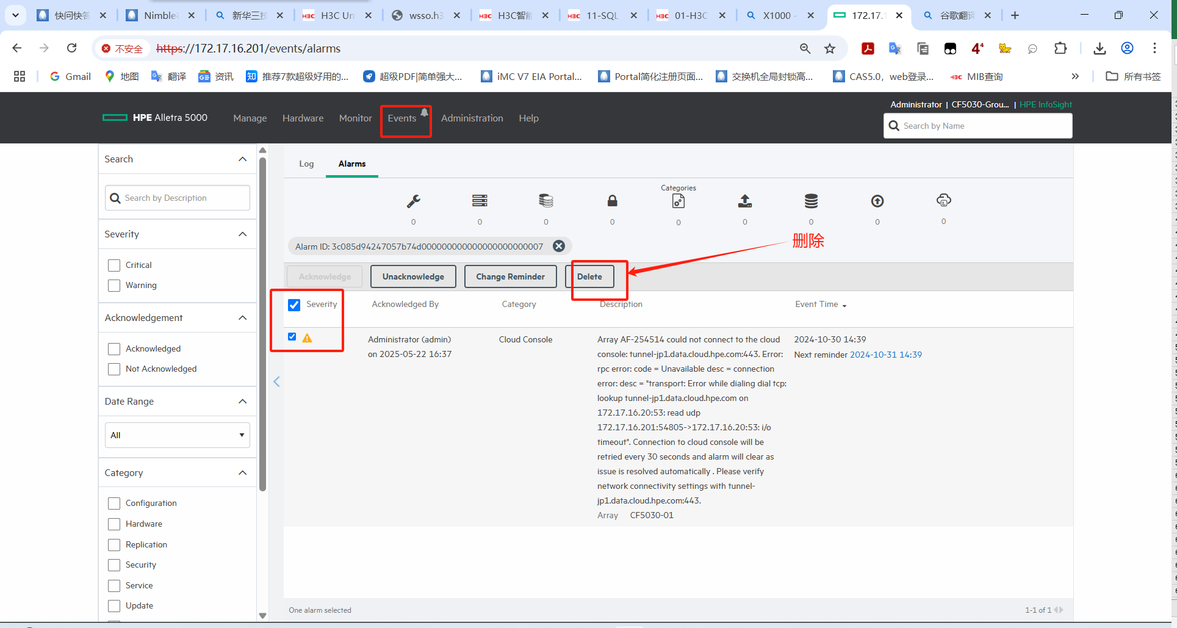Click the wrench Configuration category icon

click(414, 201)
